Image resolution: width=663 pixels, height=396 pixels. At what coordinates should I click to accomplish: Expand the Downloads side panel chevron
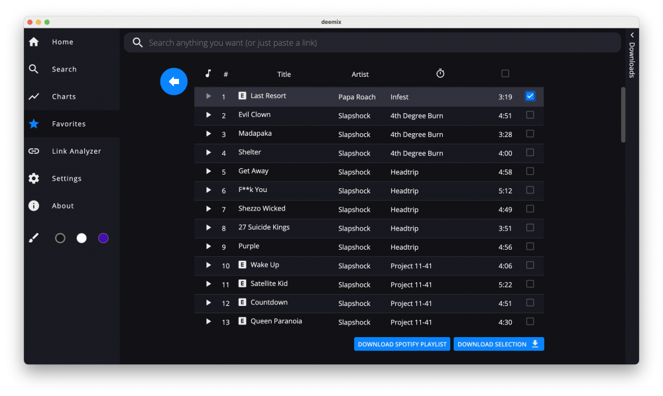tap(632, 35)
